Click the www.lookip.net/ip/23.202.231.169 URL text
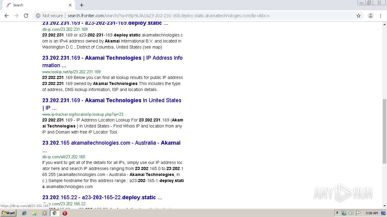 71,72
